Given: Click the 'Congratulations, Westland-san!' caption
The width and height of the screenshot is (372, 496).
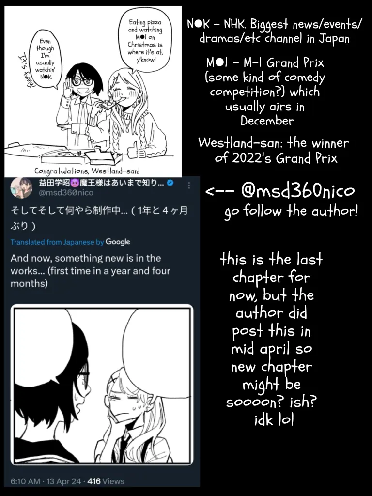Looking at the screenshot, I should point(87,171).
